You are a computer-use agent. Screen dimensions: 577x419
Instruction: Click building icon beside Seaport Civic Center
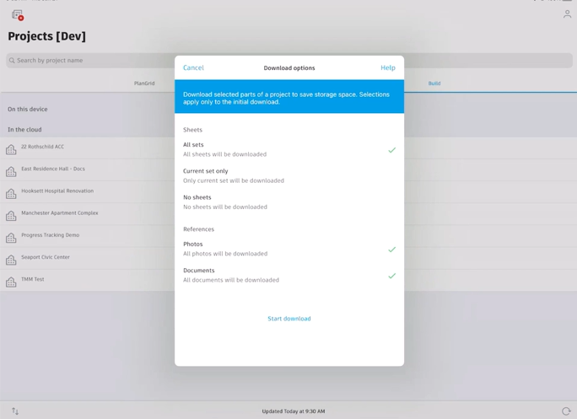(11, 260)
